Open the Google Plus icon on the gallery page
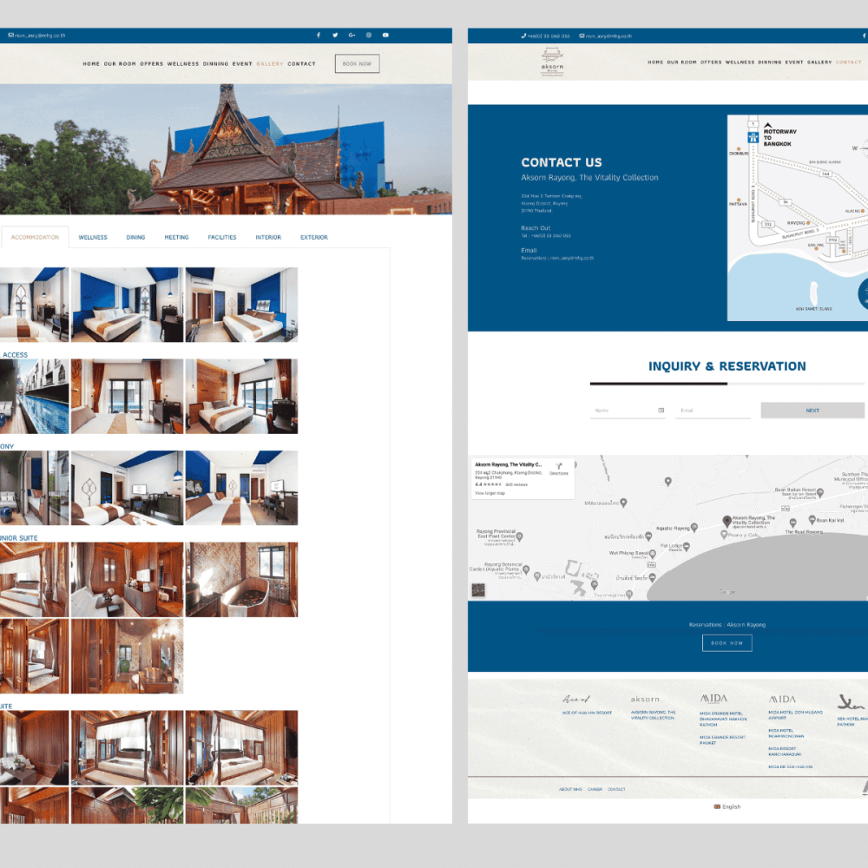 (x=352, y=35)
